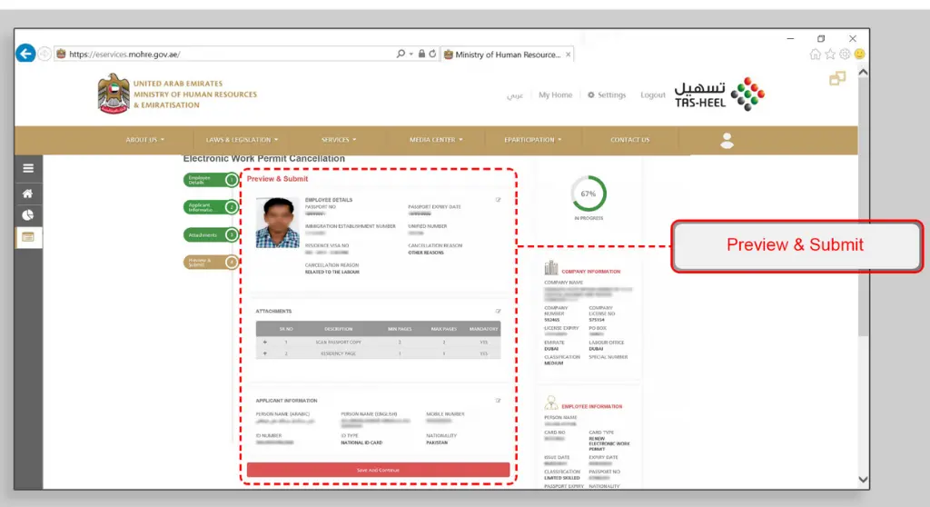Click the page scrollbar down arrow
The width and height of the screenshot is (930, 507).
[863, 480]
